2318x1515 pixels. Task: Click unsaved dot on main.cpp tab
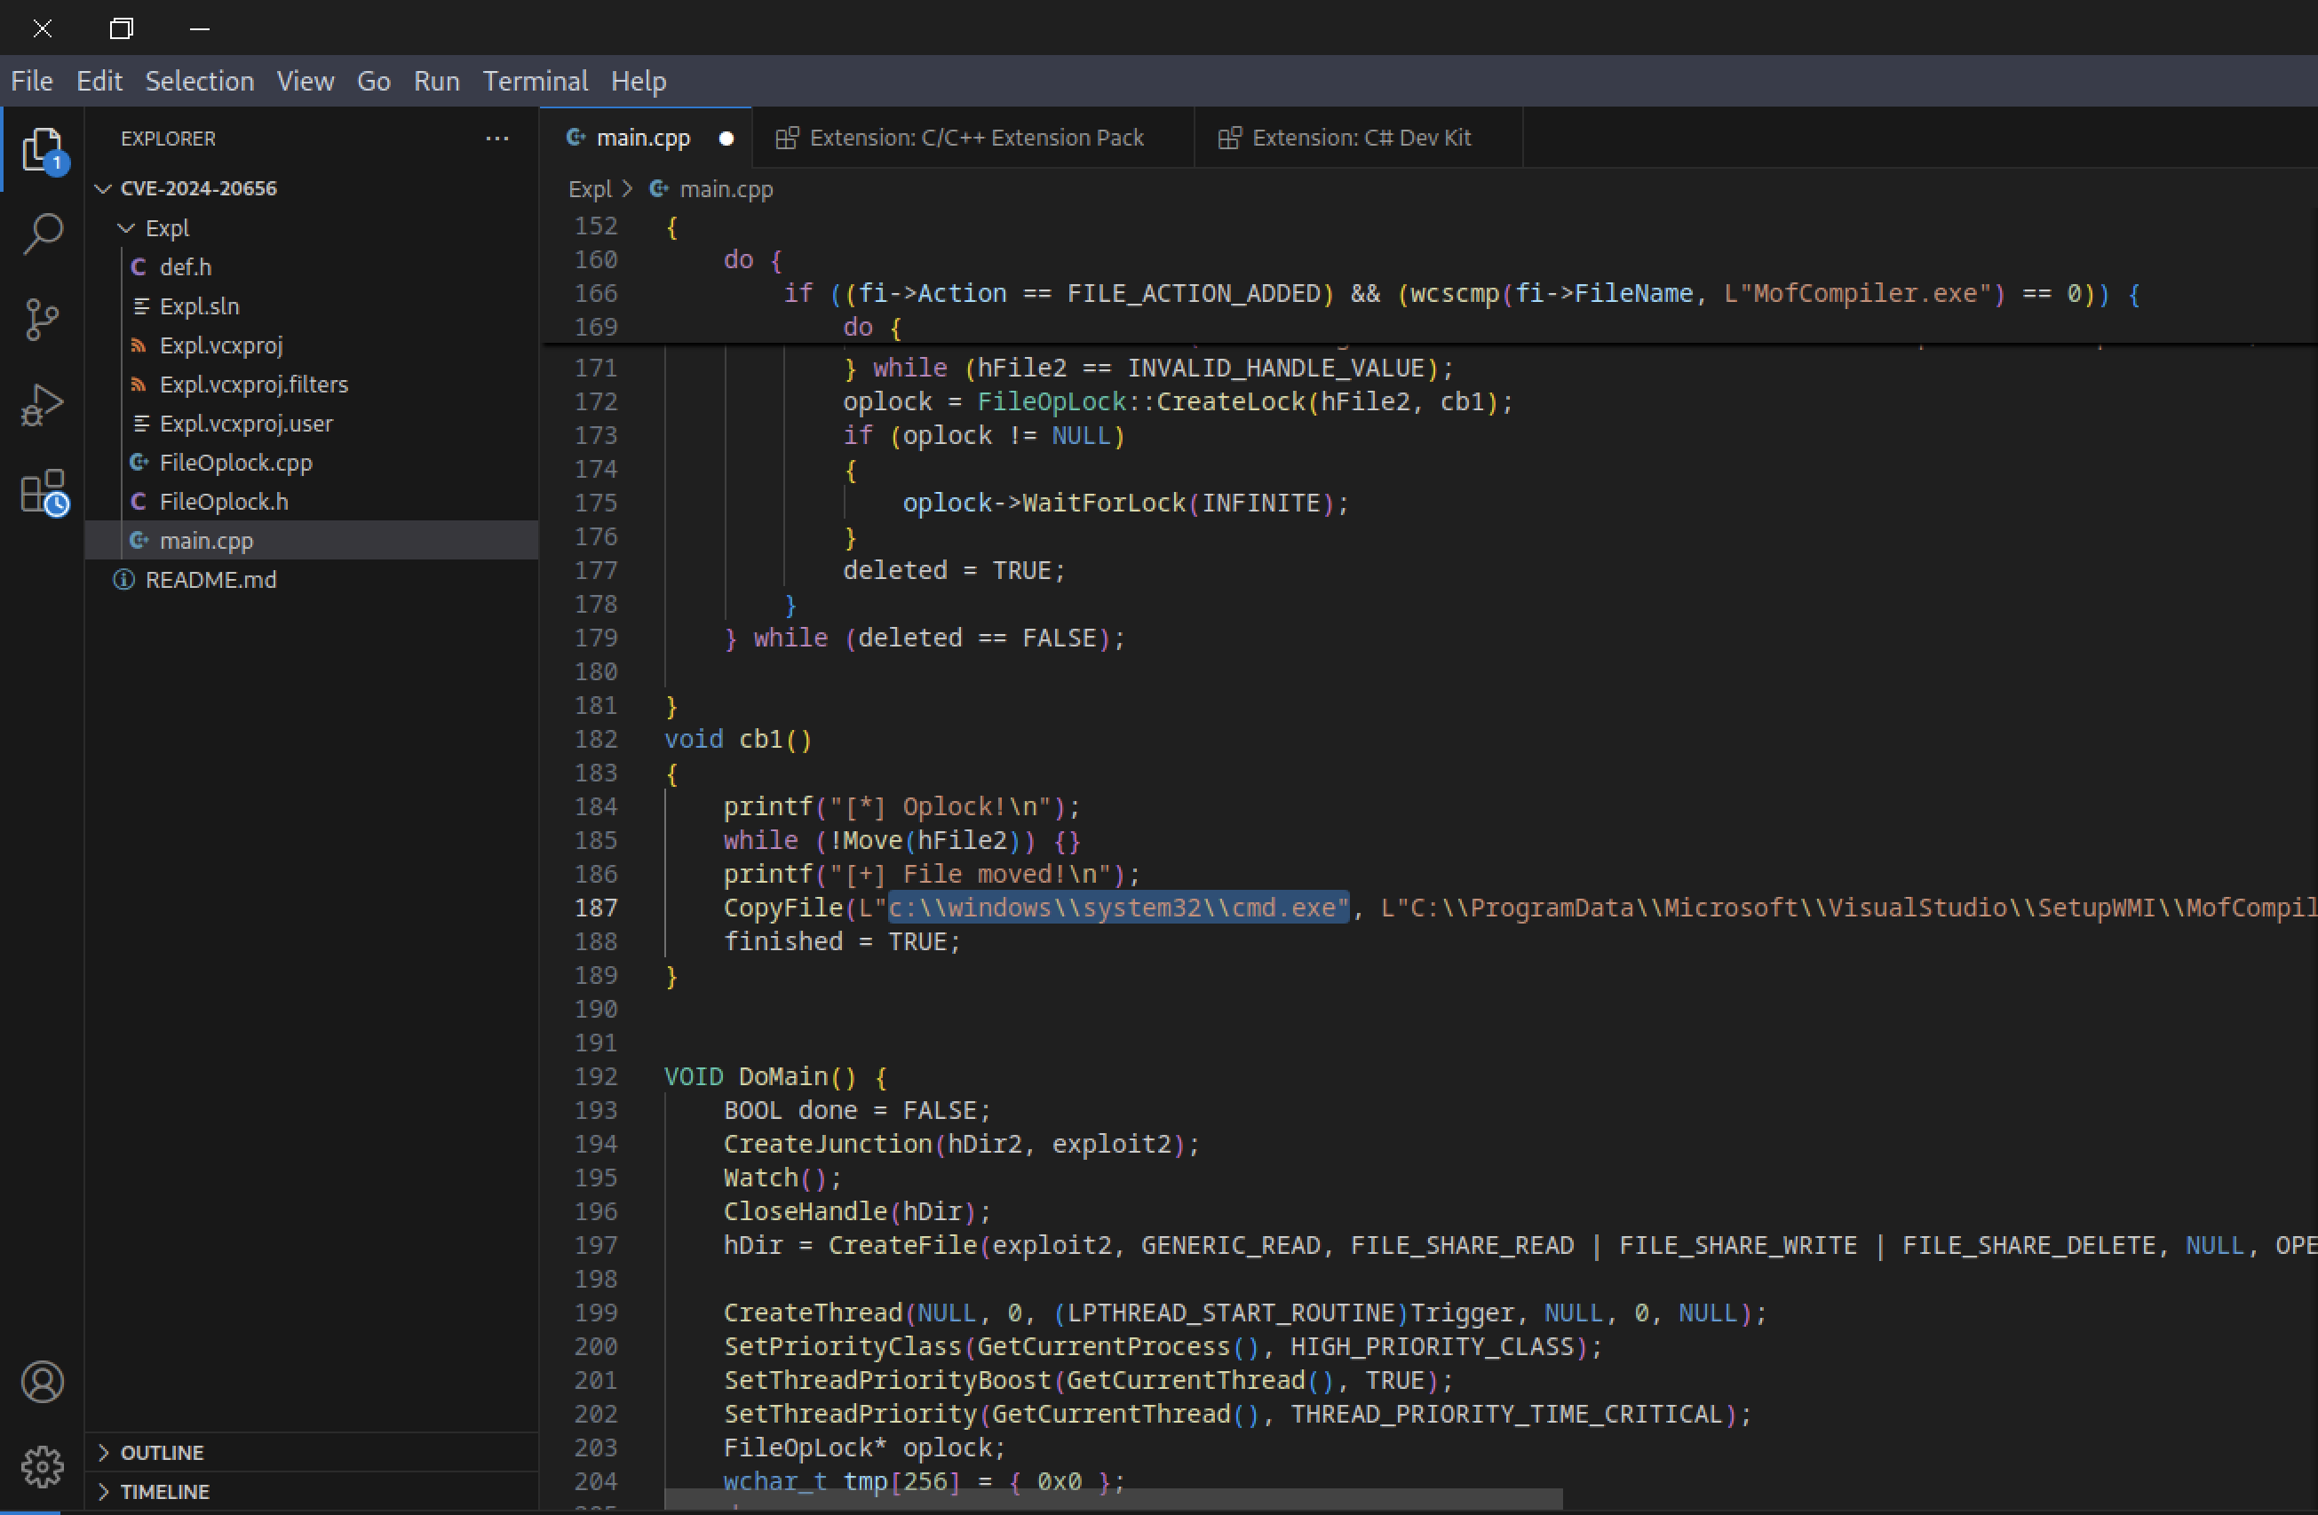(726, 139)
